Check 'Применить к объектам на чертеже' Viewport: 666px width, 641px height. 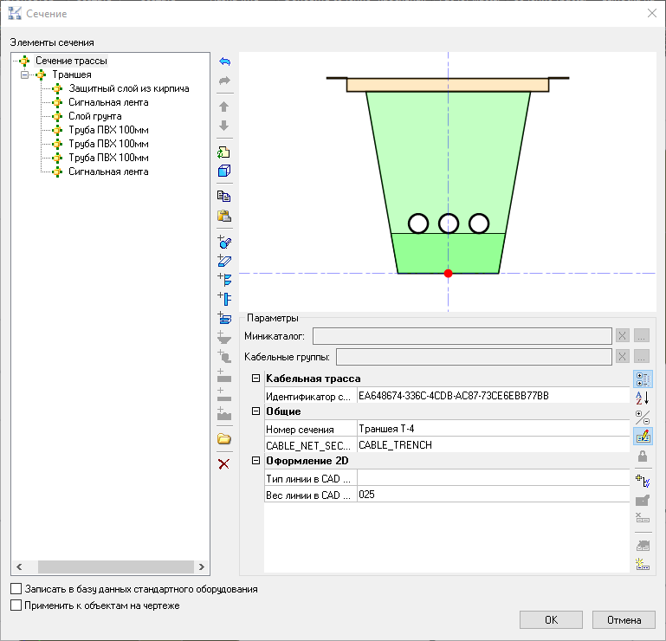coord(16,605)
